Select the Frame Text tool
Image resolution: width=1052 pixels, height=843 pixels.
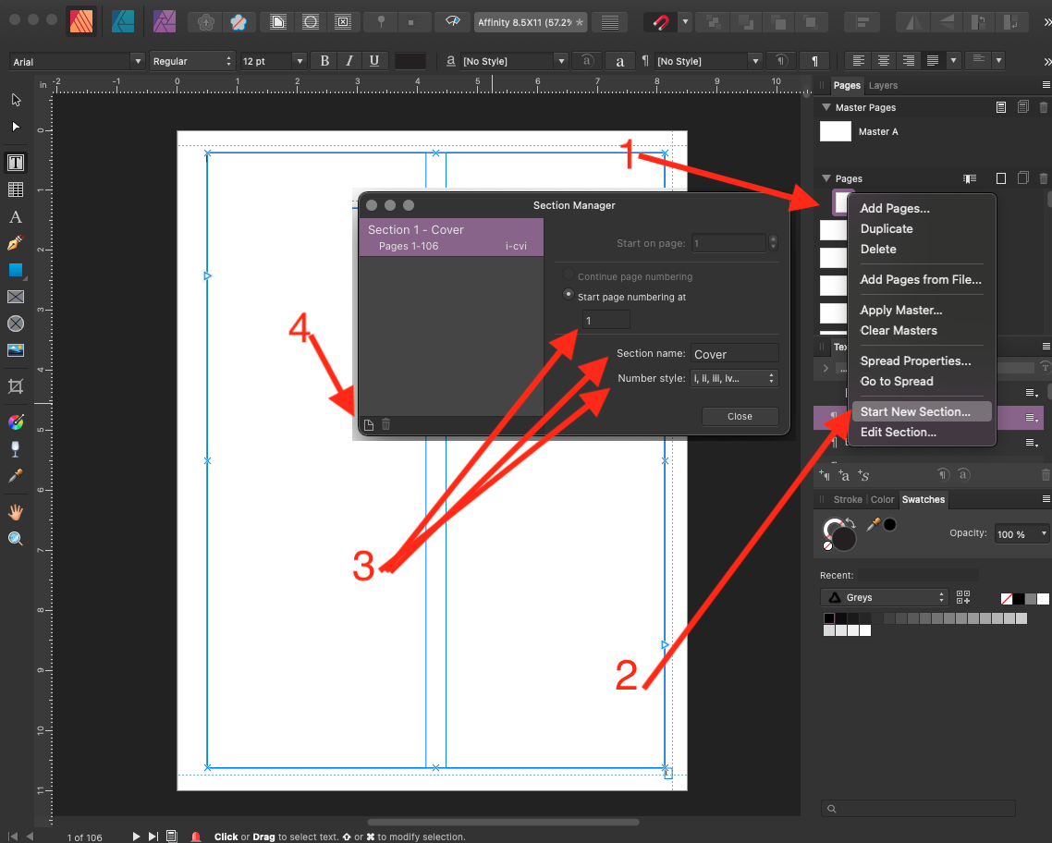pyautogui.click(x=16, y=163)
